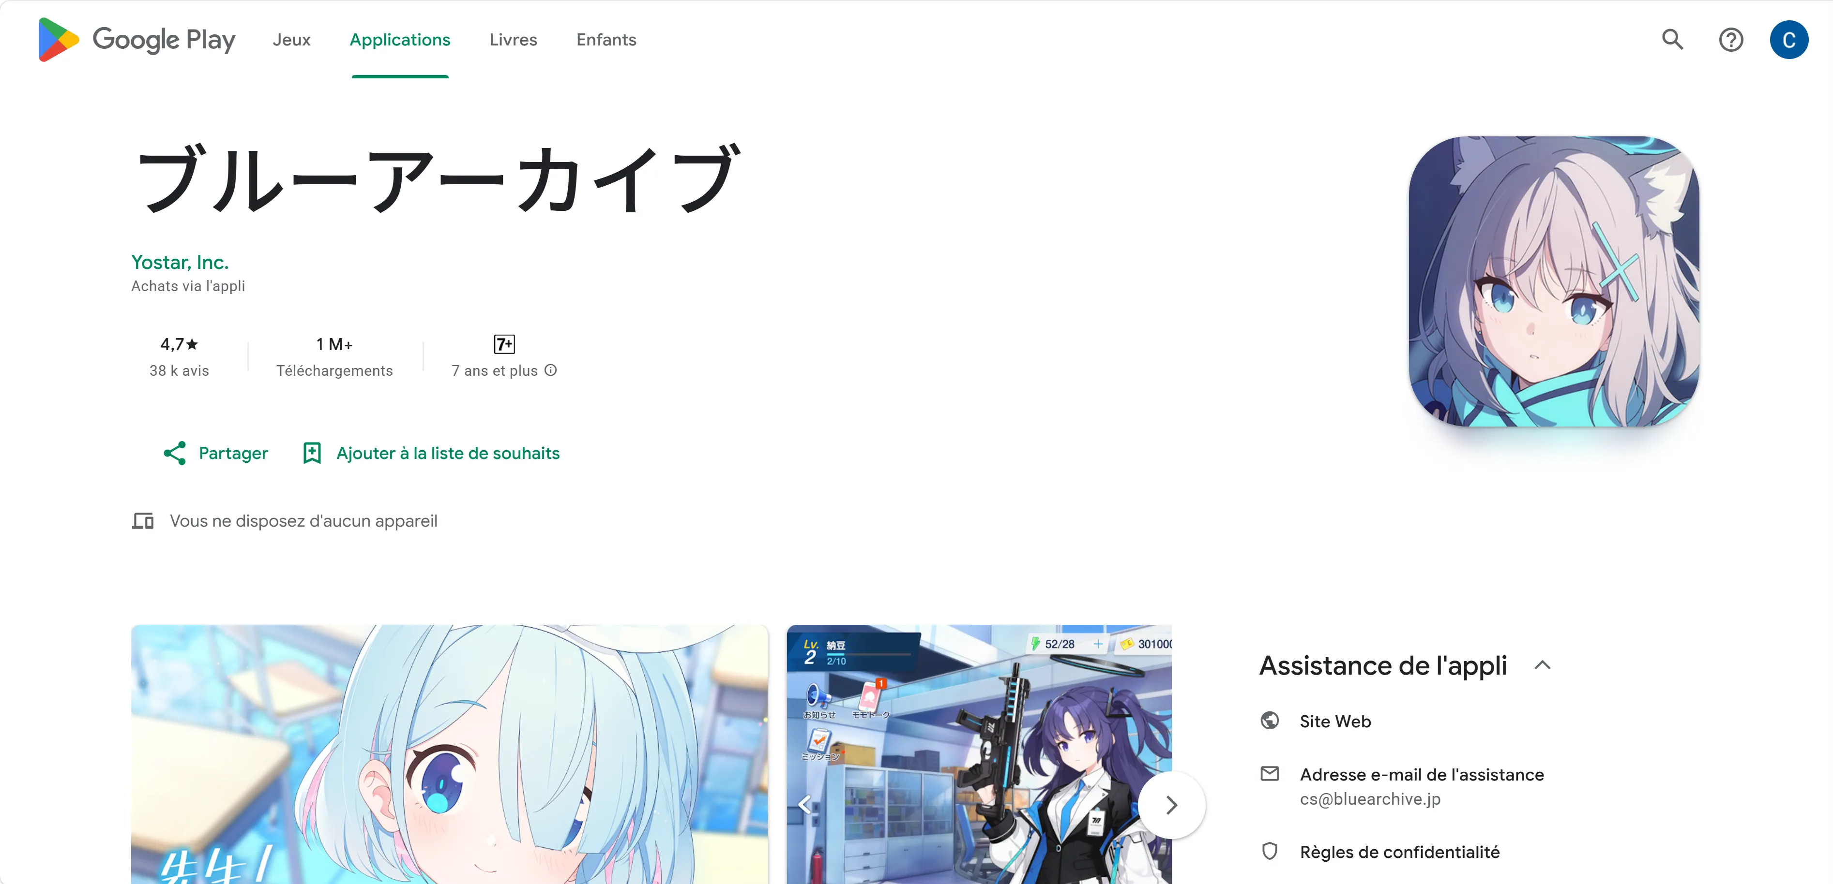
Task: Click the Partager share icon
Action: [175, 453]
